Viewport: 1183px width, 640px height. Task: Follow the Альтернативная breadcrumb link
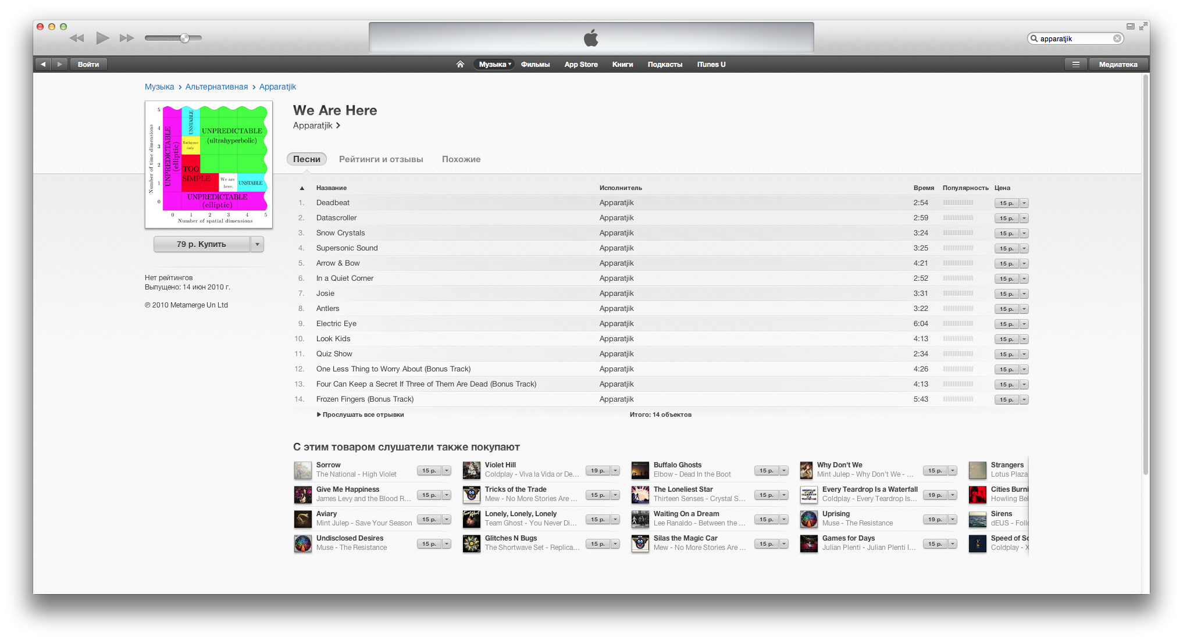coord(216,87)
